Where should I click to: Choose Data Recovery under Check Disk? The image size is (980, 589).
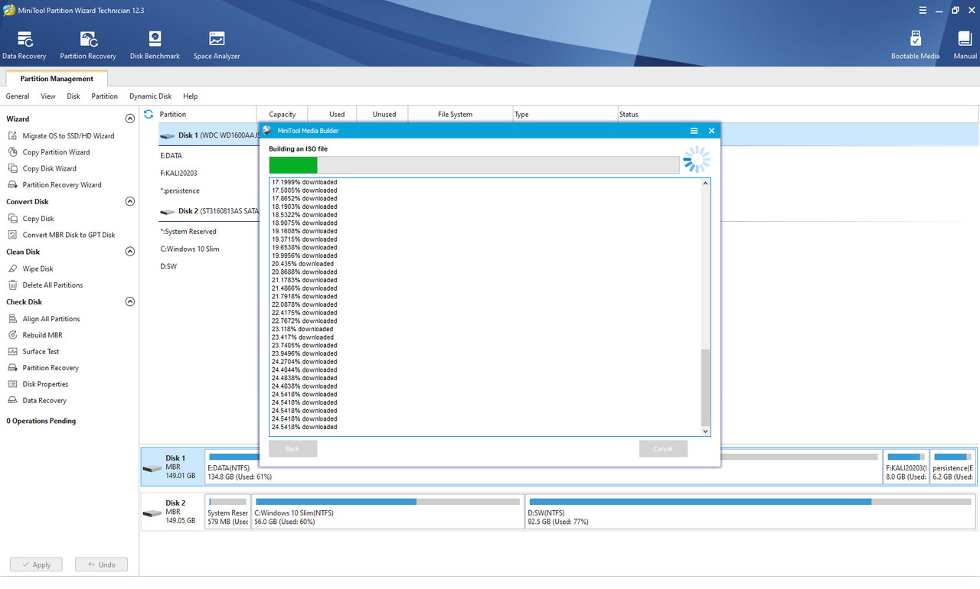tap(44, 401)
